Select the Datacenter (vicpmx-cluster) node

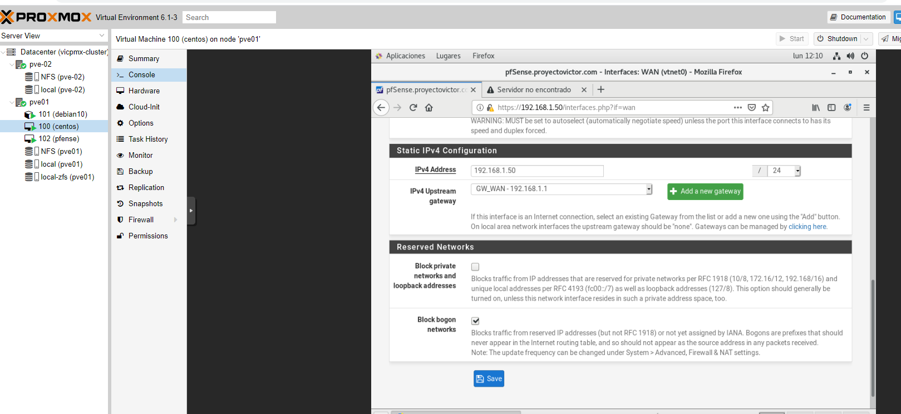[64, 52]
